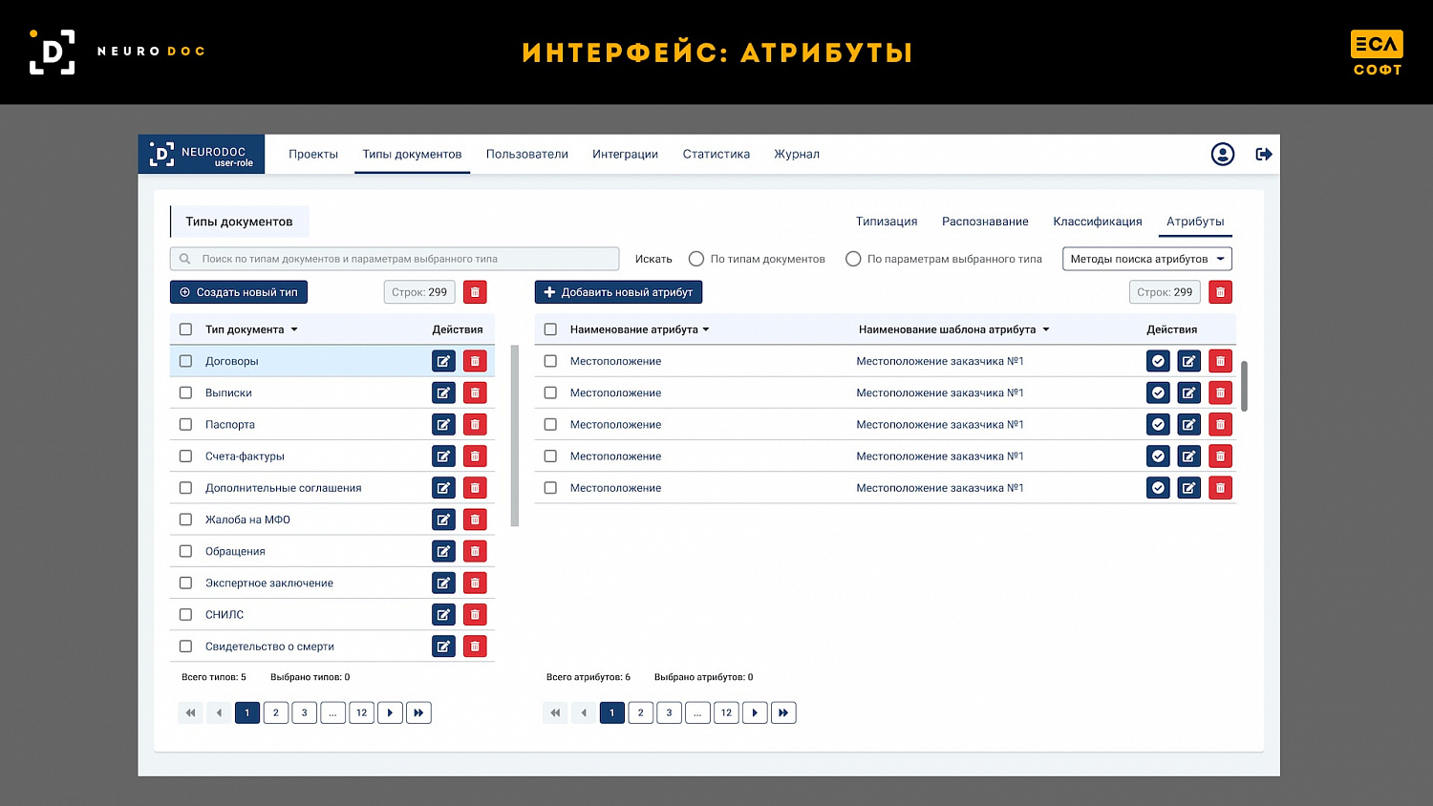This screenshot has height=806, width=1433.
Task: Edit the СНИЛС document type
Action: point(443,614)
